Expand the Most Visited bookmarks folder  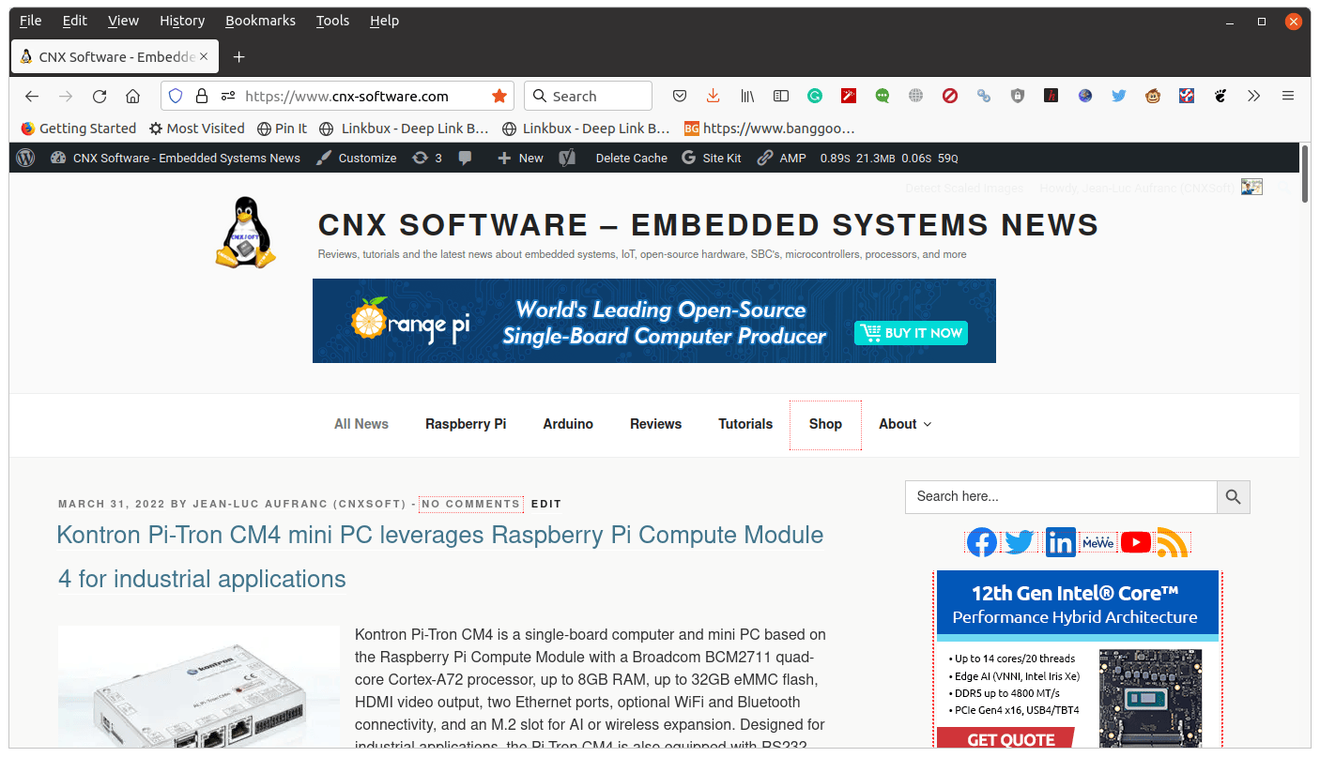tap(197, 129)
